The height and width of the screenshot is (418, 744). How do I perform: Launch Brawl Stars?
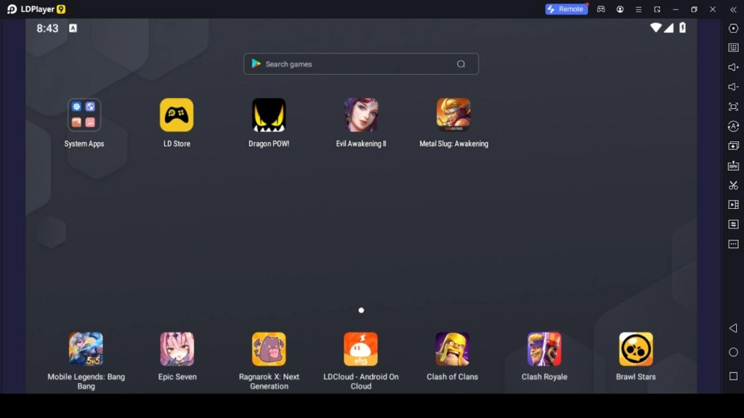pos(636,349)
